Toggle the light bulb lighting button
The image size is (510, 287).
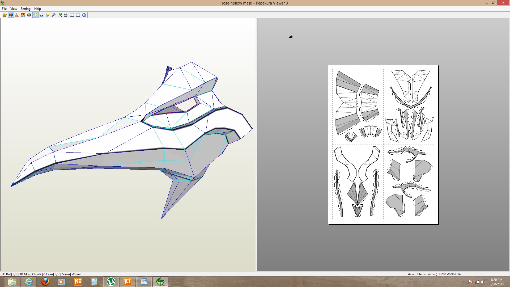click(35, 15)
